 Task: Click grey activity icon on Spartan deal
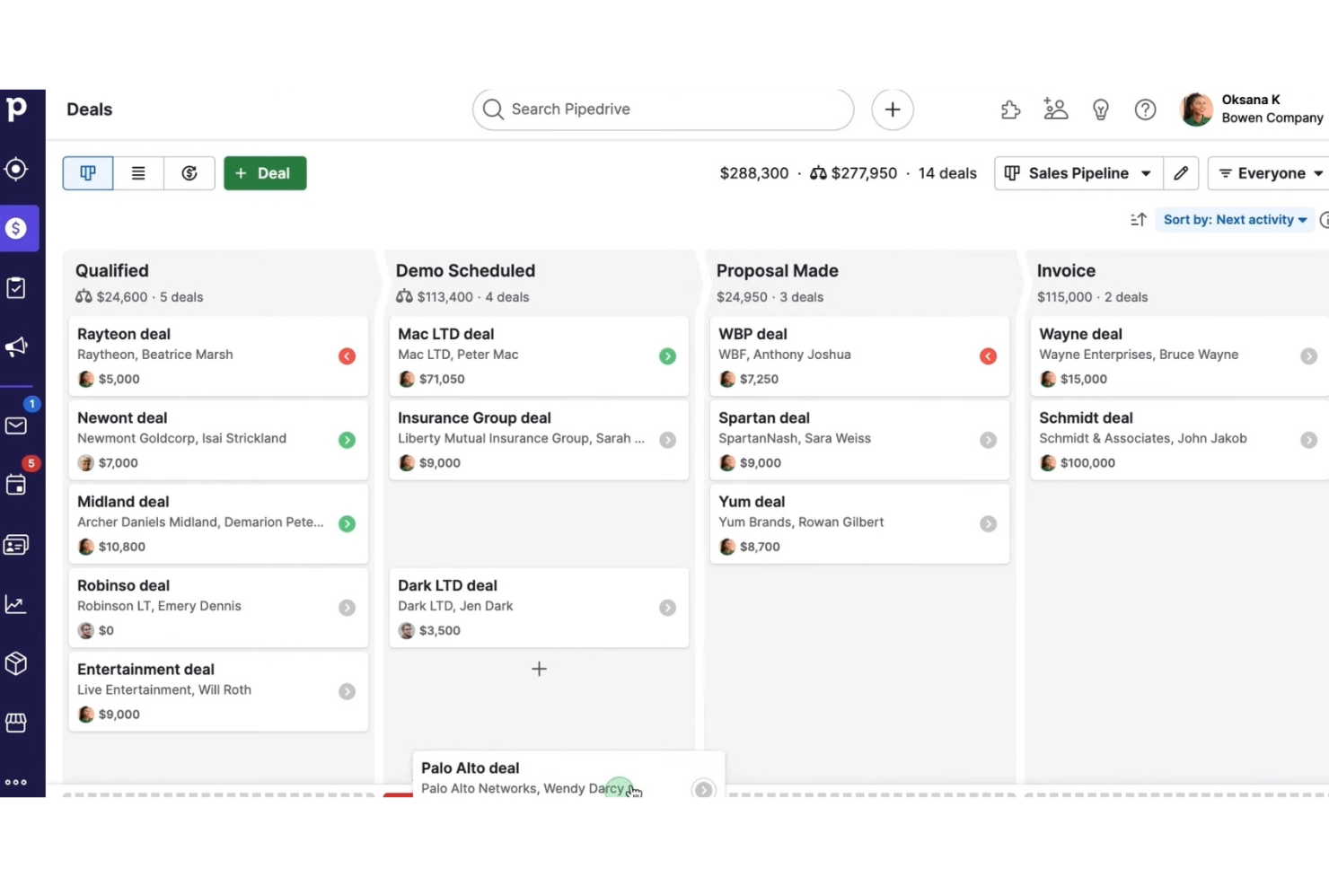click(x=988, y=440)
